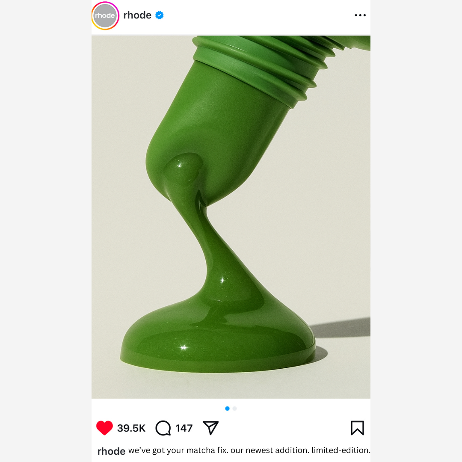The height and width of the screenshot is (462, 462).
Task: Click the blue verified badge
Action: [x=160, y=15]
